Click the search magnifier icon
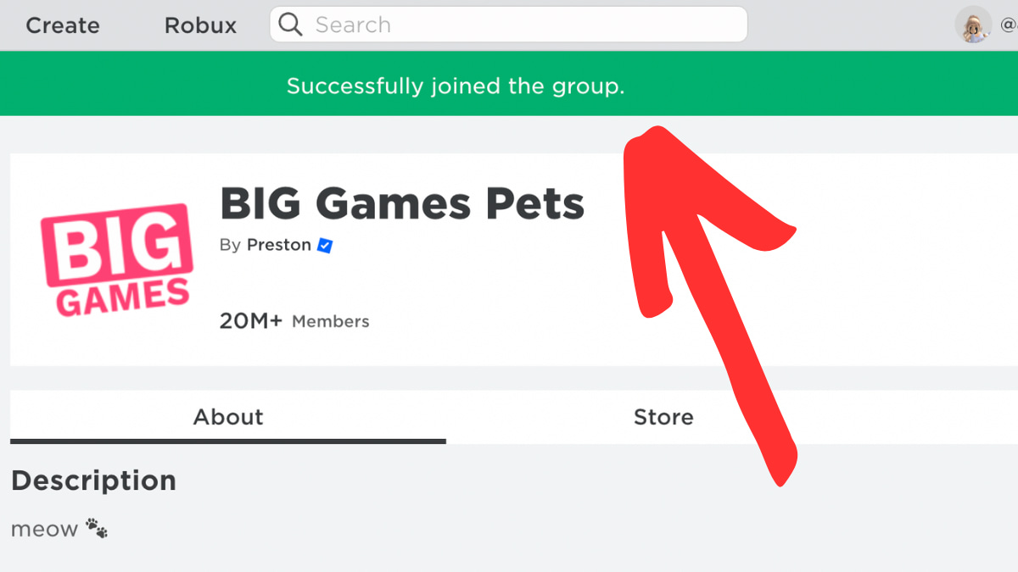Image resolution: width=1018 pixels, height=572 pixels. coord(290,24)
